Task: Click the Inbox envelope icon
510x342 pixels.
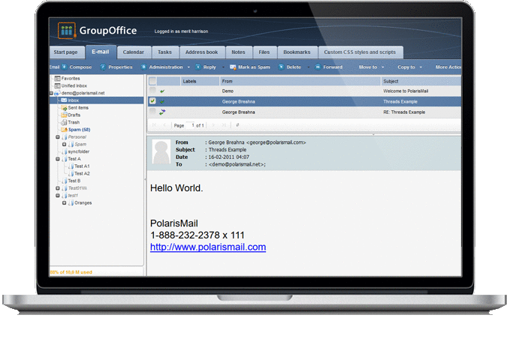Action: point(64,100)
